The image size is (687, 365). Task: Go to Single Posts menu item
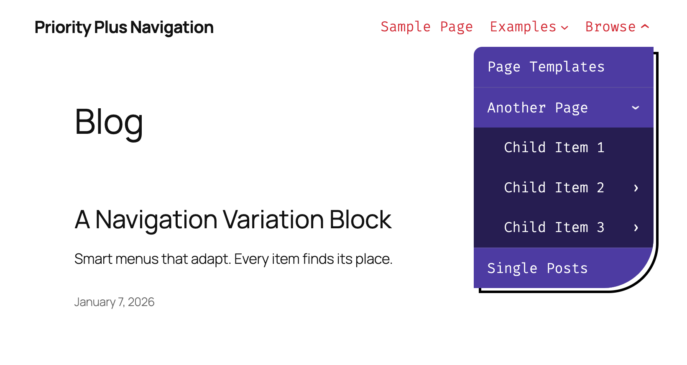pyautogui.click(x=537, y=268)
